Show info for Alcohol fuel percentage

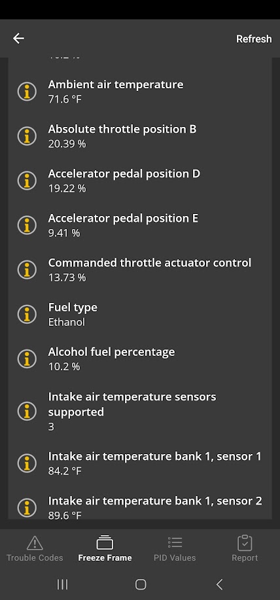27,359
